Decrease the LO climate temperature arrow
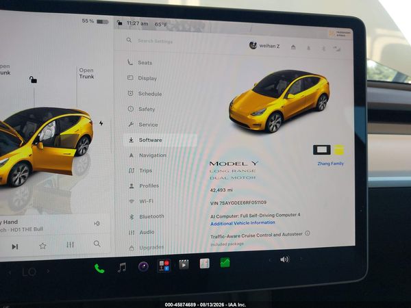The width and height of the screenshot is (411, 308). click(10, 273)
